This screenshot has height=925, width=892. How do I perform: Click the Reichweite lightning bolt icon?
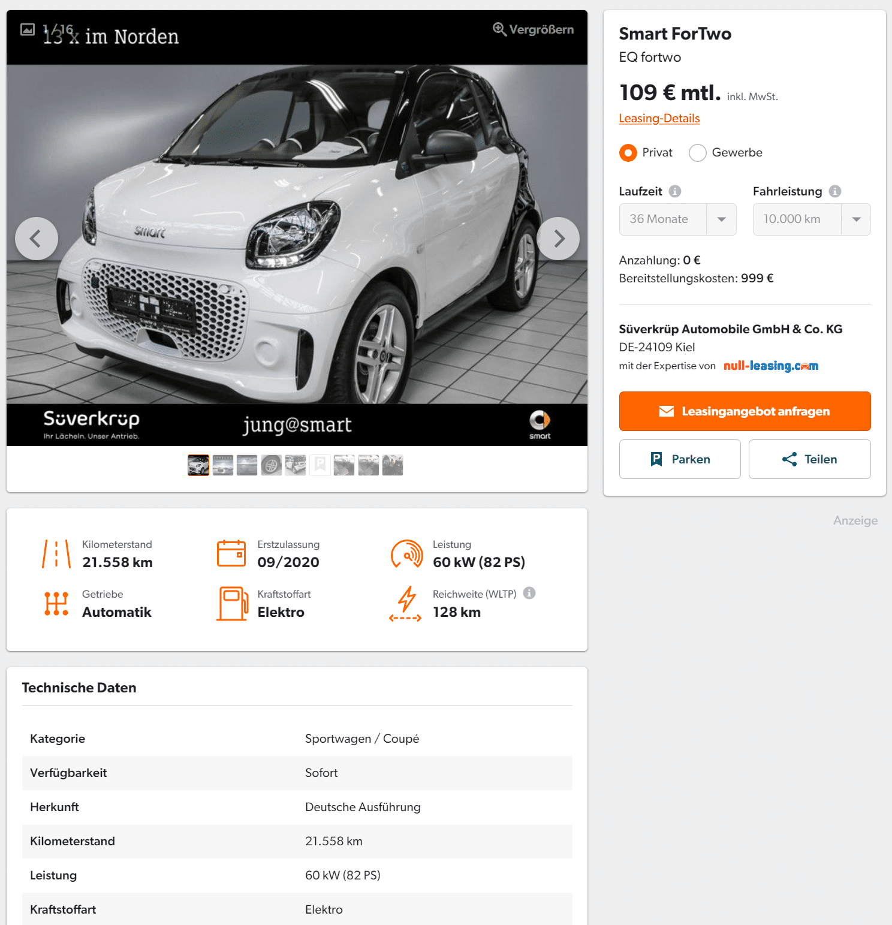coord(406,604)
